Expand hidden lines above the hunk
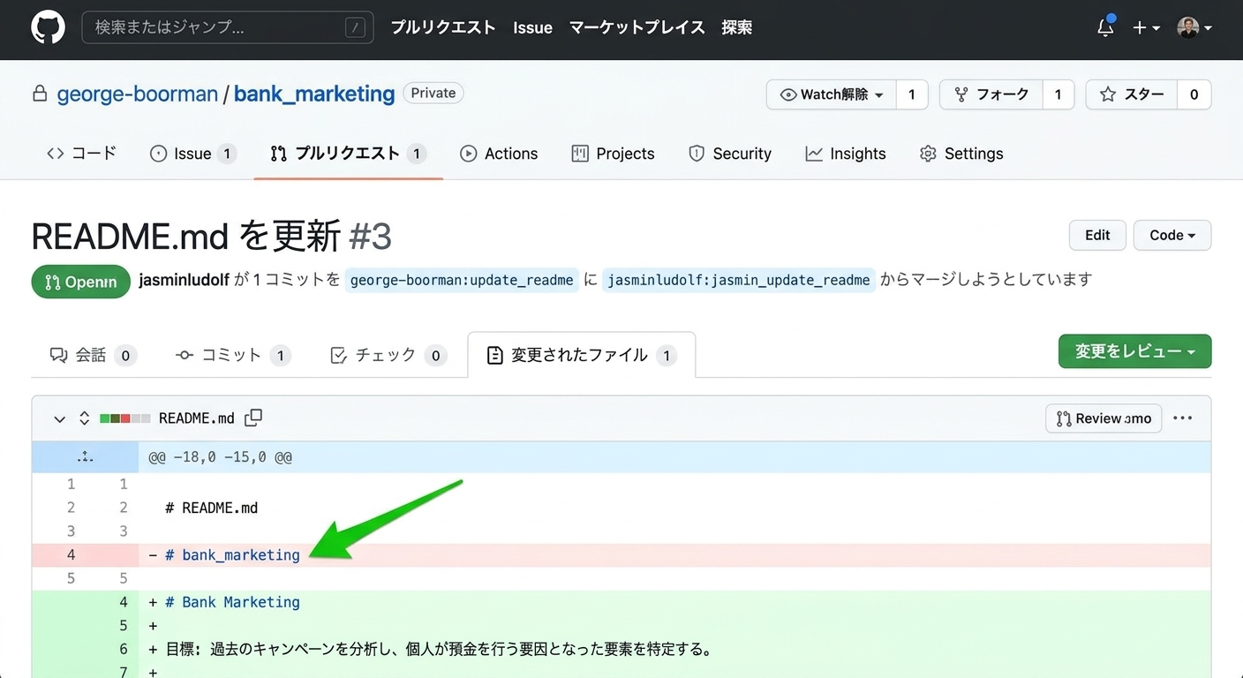The width and height of the screenshot is (1243, 678). (85, 457)
